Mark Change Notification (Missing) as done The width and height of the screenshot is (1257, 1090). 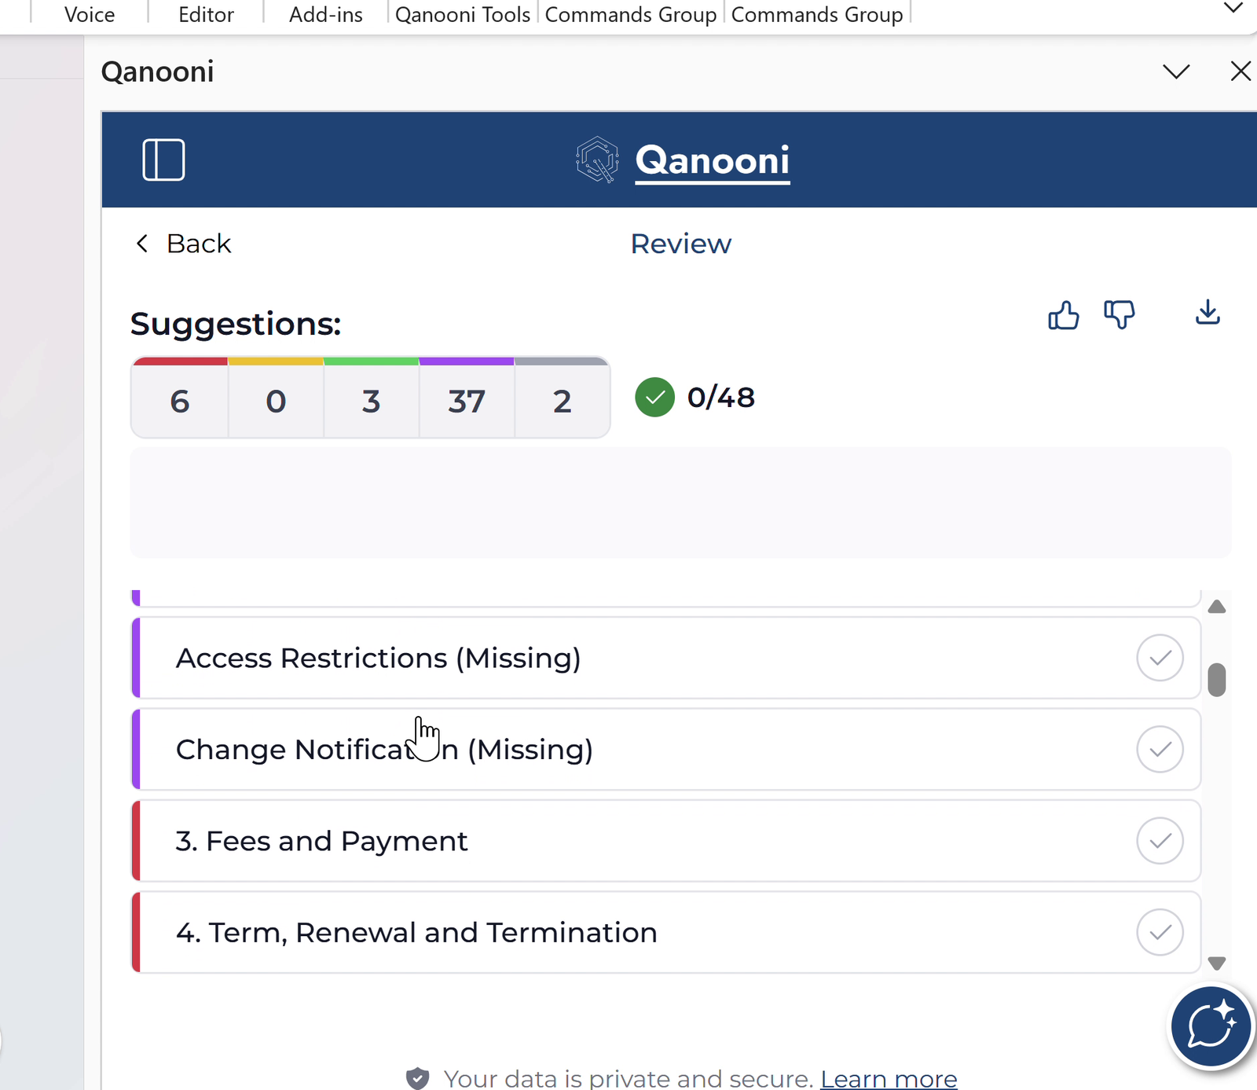(x=1160, y=749)
